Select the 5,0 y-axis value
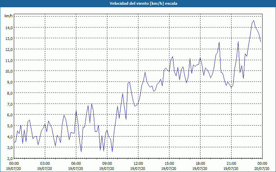276x172 pixels. pyautogui.click(x=10, y=126)
